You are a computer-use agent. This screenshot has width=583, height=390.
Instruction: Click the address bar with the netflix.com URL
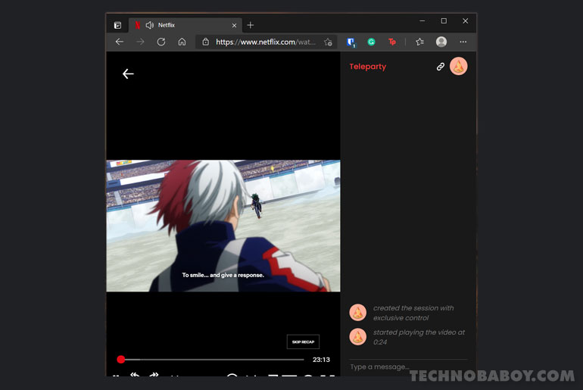pyautogui.click(x=265, y=42)
